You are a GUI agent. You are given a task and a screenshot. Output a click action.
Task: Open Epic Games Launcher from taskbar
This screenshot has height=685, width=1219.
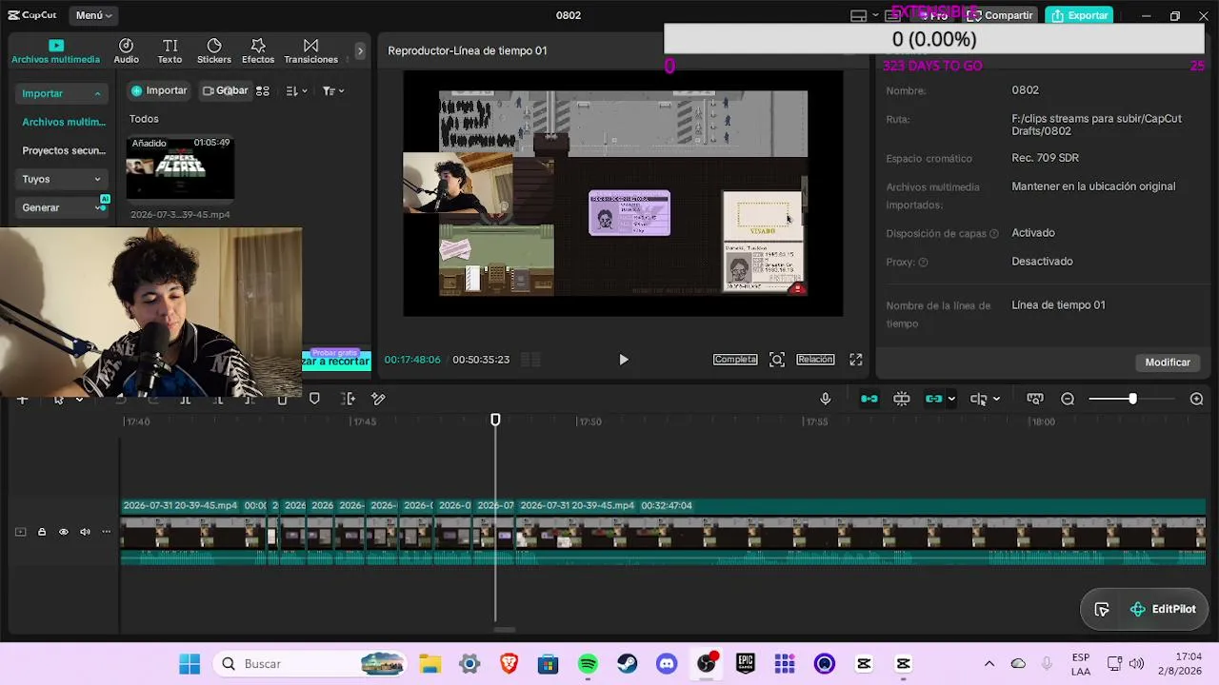click(x=745, y=664)
